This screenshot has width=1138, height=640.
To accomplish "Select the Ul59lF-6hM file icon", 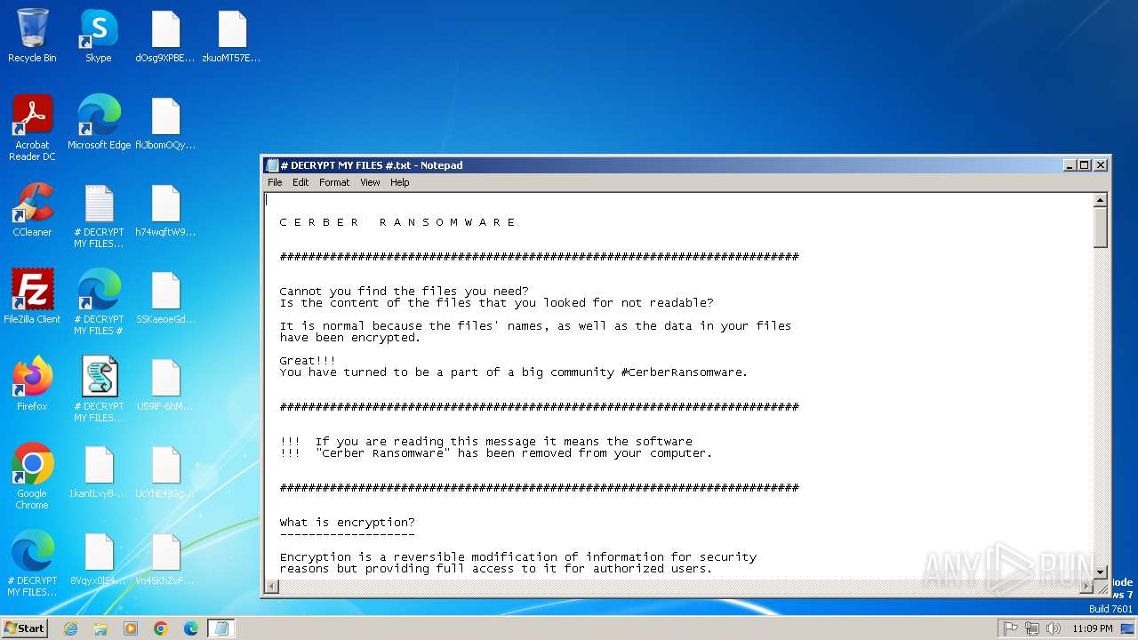I will coord(165,384).
